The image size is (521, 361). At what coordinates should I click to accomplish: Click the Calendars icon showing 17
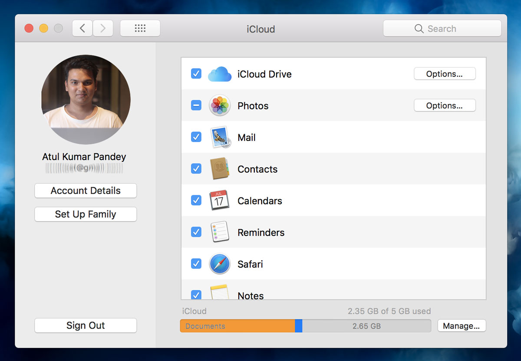pos(219,200)
